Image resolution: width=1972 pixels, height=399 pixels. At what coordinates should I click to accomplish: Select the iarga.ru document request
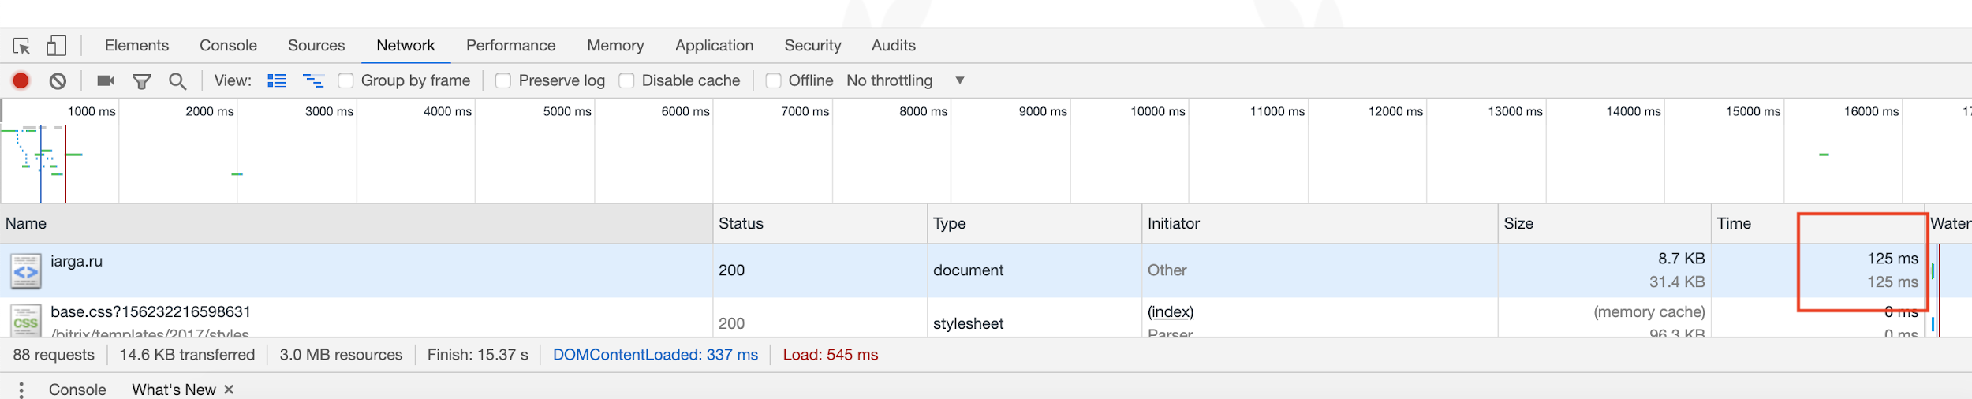coord(77,262)
